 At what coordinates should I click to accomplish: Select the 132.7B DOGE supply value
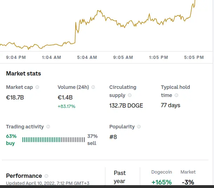[126, 105]
